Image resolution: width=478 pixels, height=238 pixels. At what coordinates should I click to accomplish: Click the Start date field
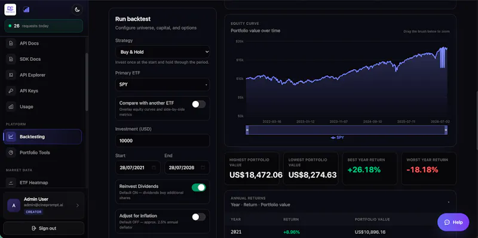click(x=138, y=168)
